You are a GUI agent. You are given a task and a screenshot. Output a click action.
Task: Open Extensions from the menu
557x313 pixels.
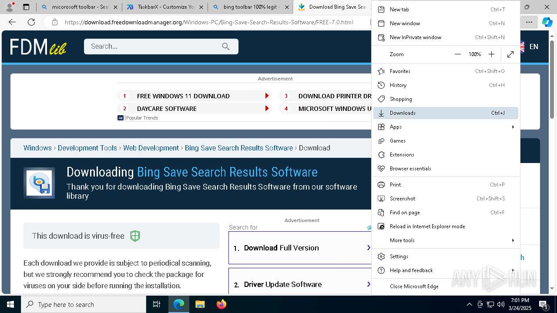coord(446,155)
